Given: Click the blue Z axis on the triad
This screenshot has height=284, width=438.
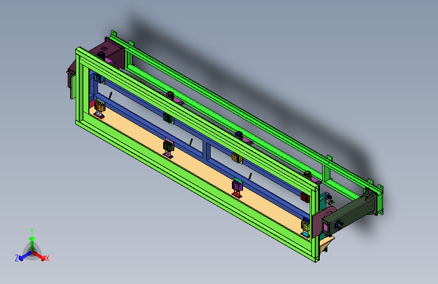Looking at the screenshot, I should click(25, 256).
